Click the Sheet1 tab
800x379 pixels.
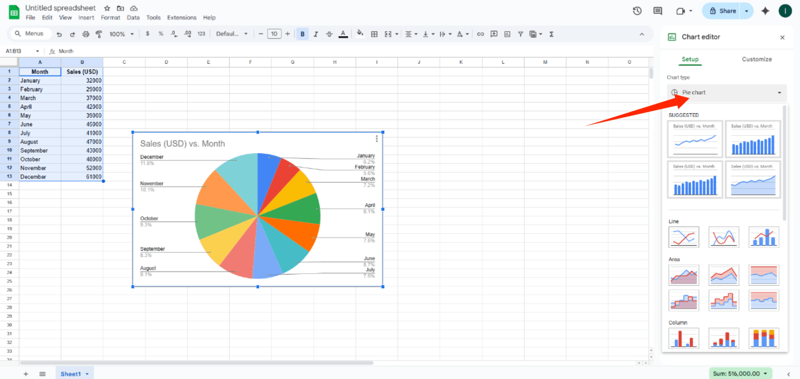coord(71,374)
